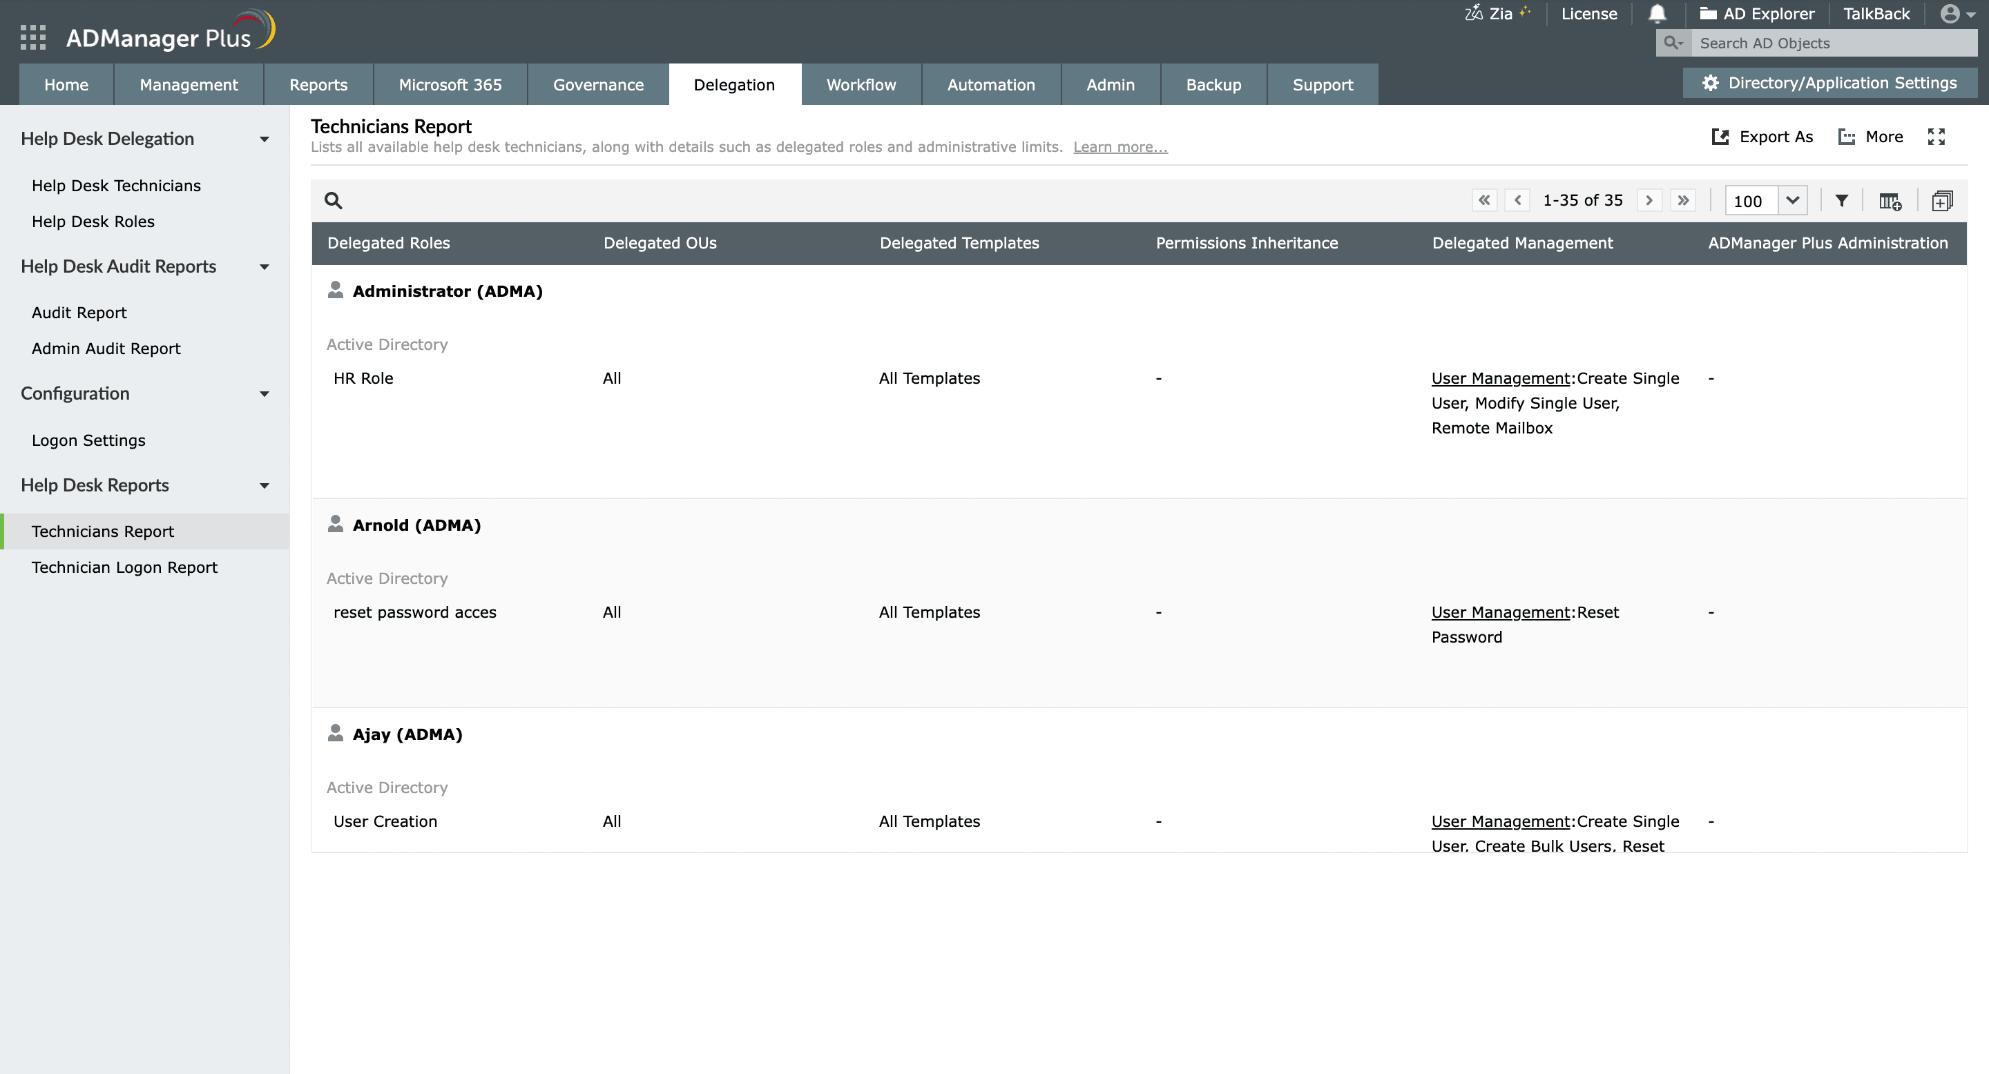Switch to the Workflow tab

click(x=861, y=85)
